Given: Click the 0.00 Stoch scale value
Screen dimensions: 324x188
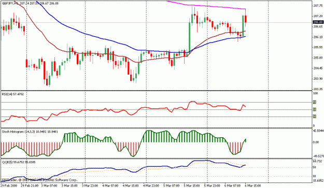Looking at the screenshot, I should pos(316,142).
